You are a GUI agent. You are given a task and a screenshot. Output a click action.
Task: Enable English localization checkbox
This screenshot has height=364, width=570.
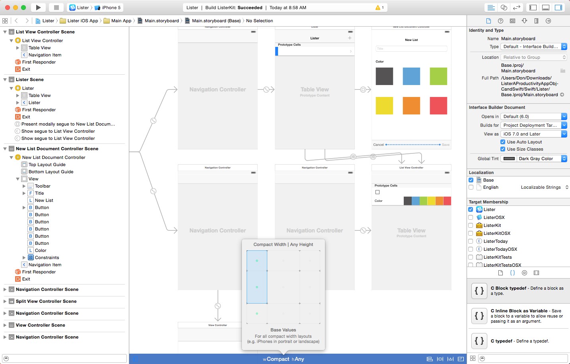pyautogui.click(x=471, y=187)
